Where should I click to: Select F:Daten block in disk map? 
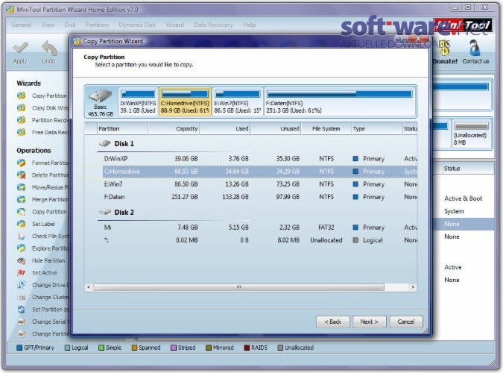click(x=340, y=102)
